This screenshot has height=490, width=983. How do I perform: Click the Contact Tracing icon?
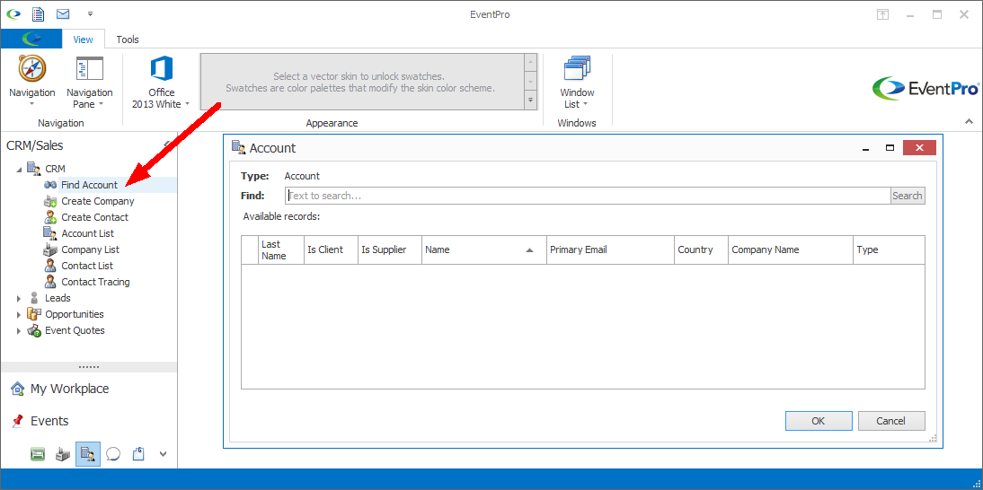point(51,282)
